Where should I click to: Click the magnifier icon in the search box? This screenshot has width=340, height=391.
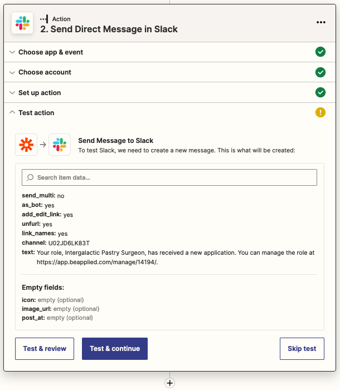tap(30, 177)
